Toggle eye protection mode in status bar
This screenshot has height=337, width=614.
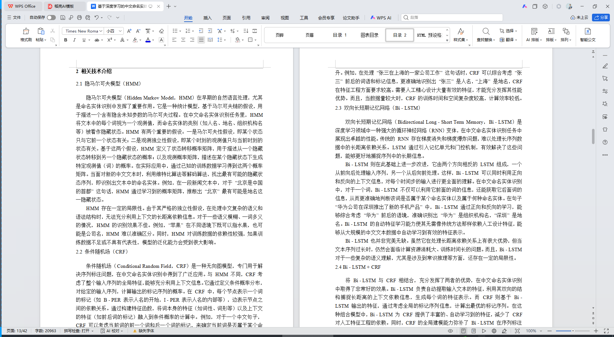coord(450,331)
